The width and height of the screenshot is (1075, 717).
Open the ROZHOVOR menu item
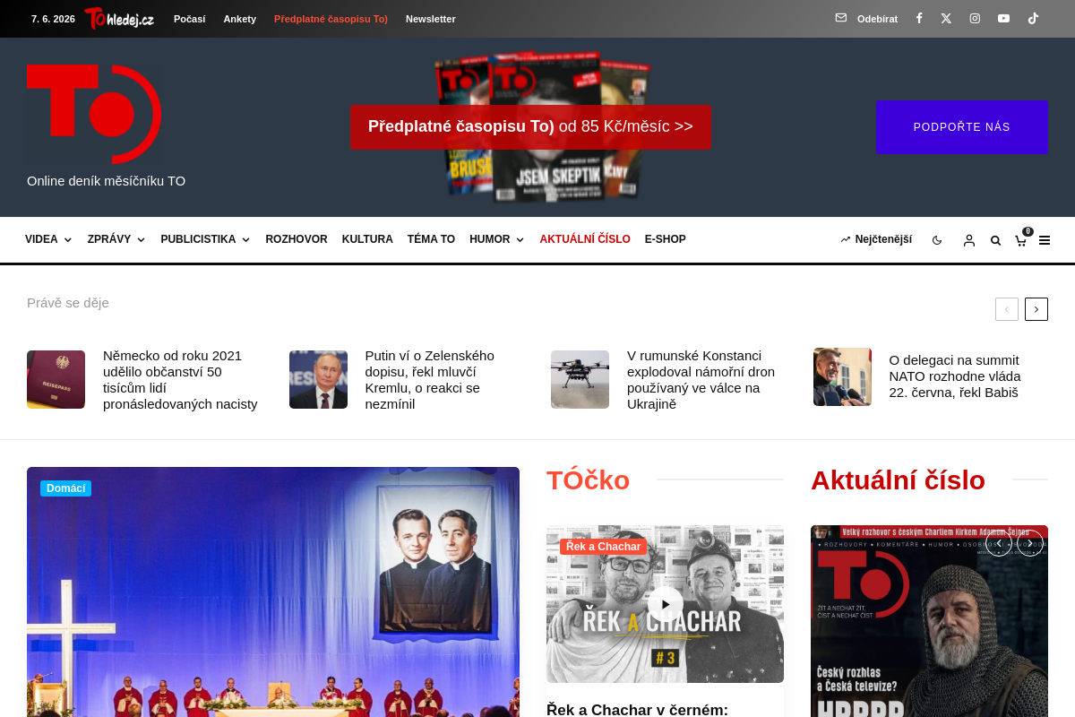pos(297,239)
